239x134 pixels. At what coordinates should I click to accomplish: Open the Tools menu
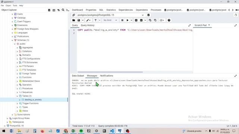[x=15, y=6]
